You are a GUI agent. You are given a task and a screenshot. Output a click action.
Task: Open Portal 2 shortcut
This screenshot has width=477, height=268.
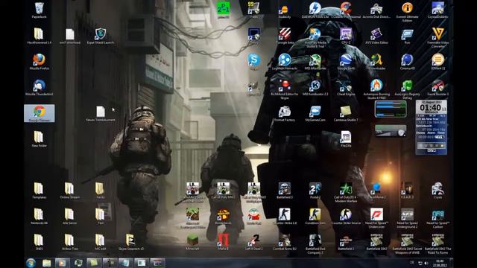point(315,191)
